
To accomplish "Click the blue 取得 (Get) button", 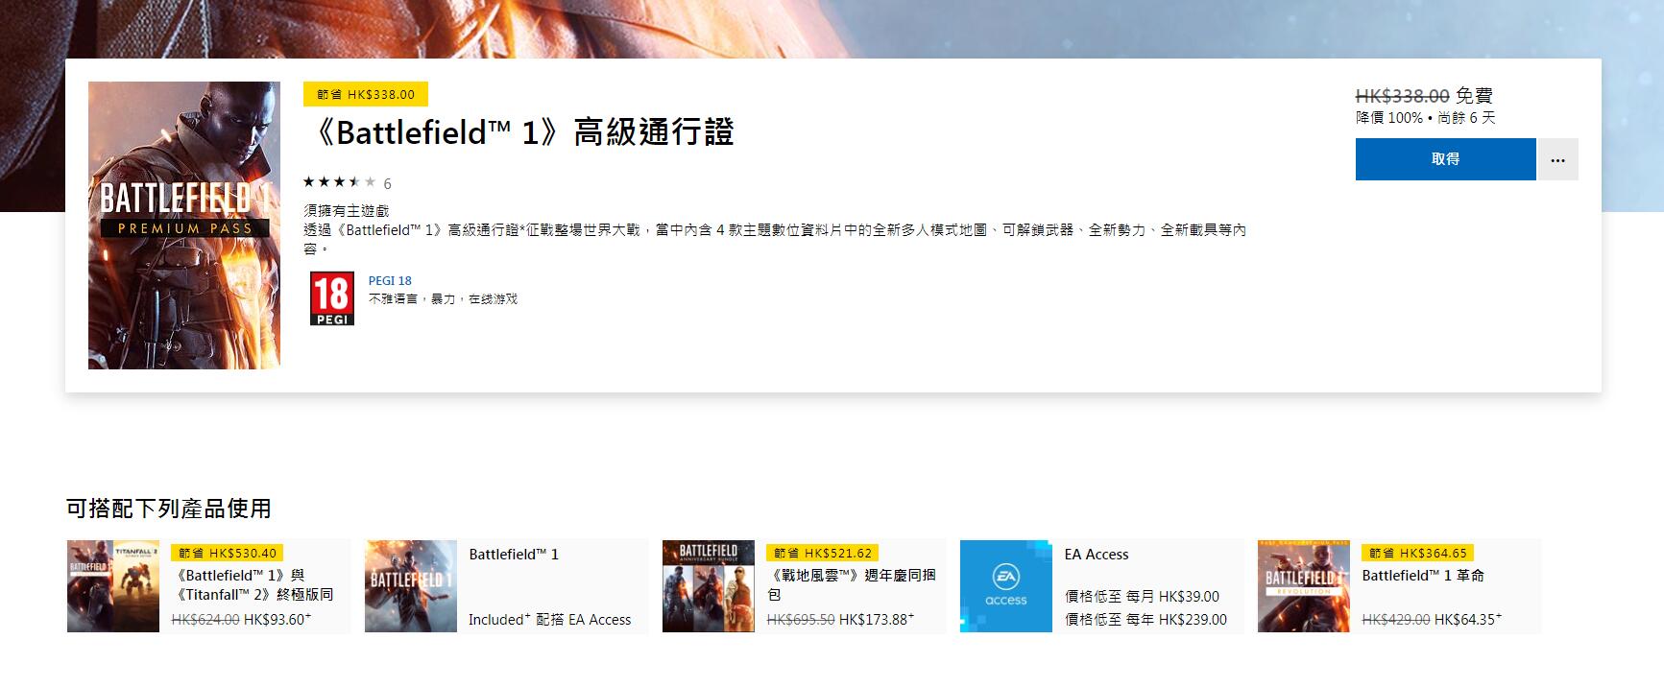I will [x=1445, y=159].
